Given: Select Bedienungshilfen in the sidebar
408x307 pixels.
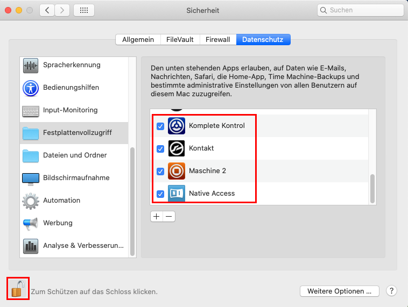Looking at the screenshot, I should click(74, 88).
